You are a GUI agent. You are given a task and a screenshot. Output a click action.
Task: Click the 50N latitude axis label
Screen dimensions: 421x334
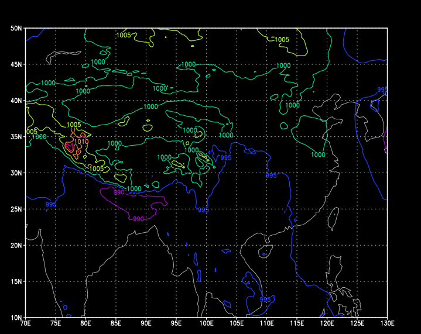(x=16, y=28)
